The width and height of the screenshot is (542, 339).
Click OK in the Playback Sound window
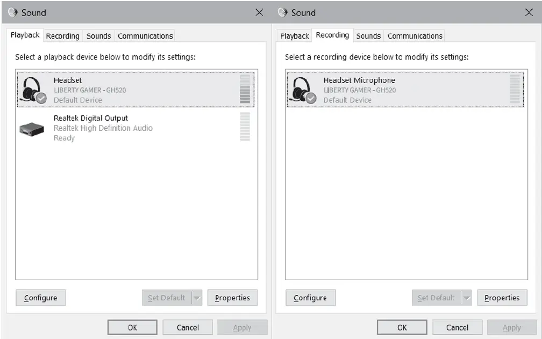click(x=132, y=327)
